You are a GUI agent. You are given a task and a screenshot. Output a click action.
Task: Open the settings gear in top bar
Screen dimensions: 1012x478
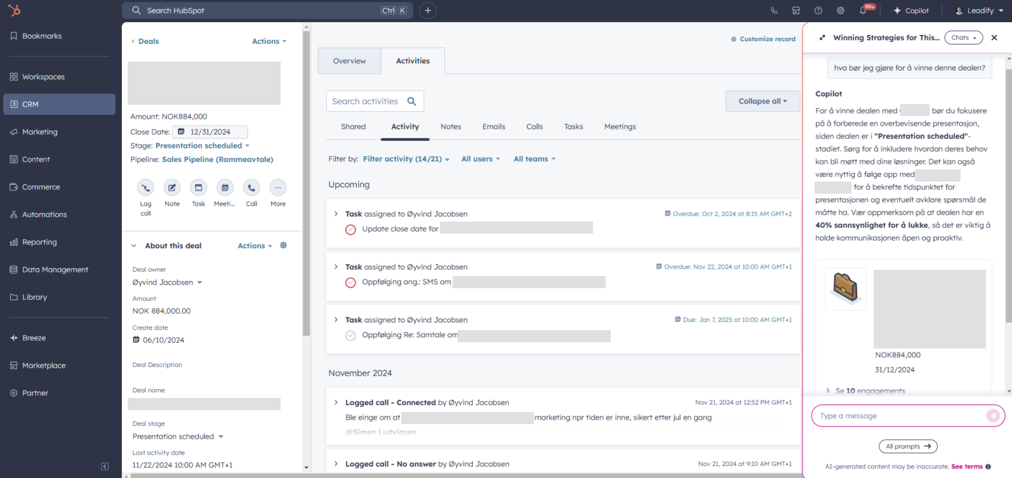[841, 11]
